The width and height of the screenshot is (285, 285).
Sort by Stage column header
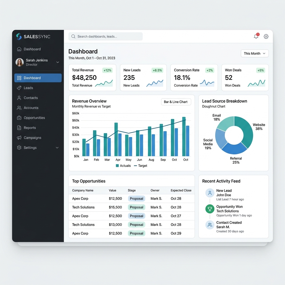(x=132, y=190)
